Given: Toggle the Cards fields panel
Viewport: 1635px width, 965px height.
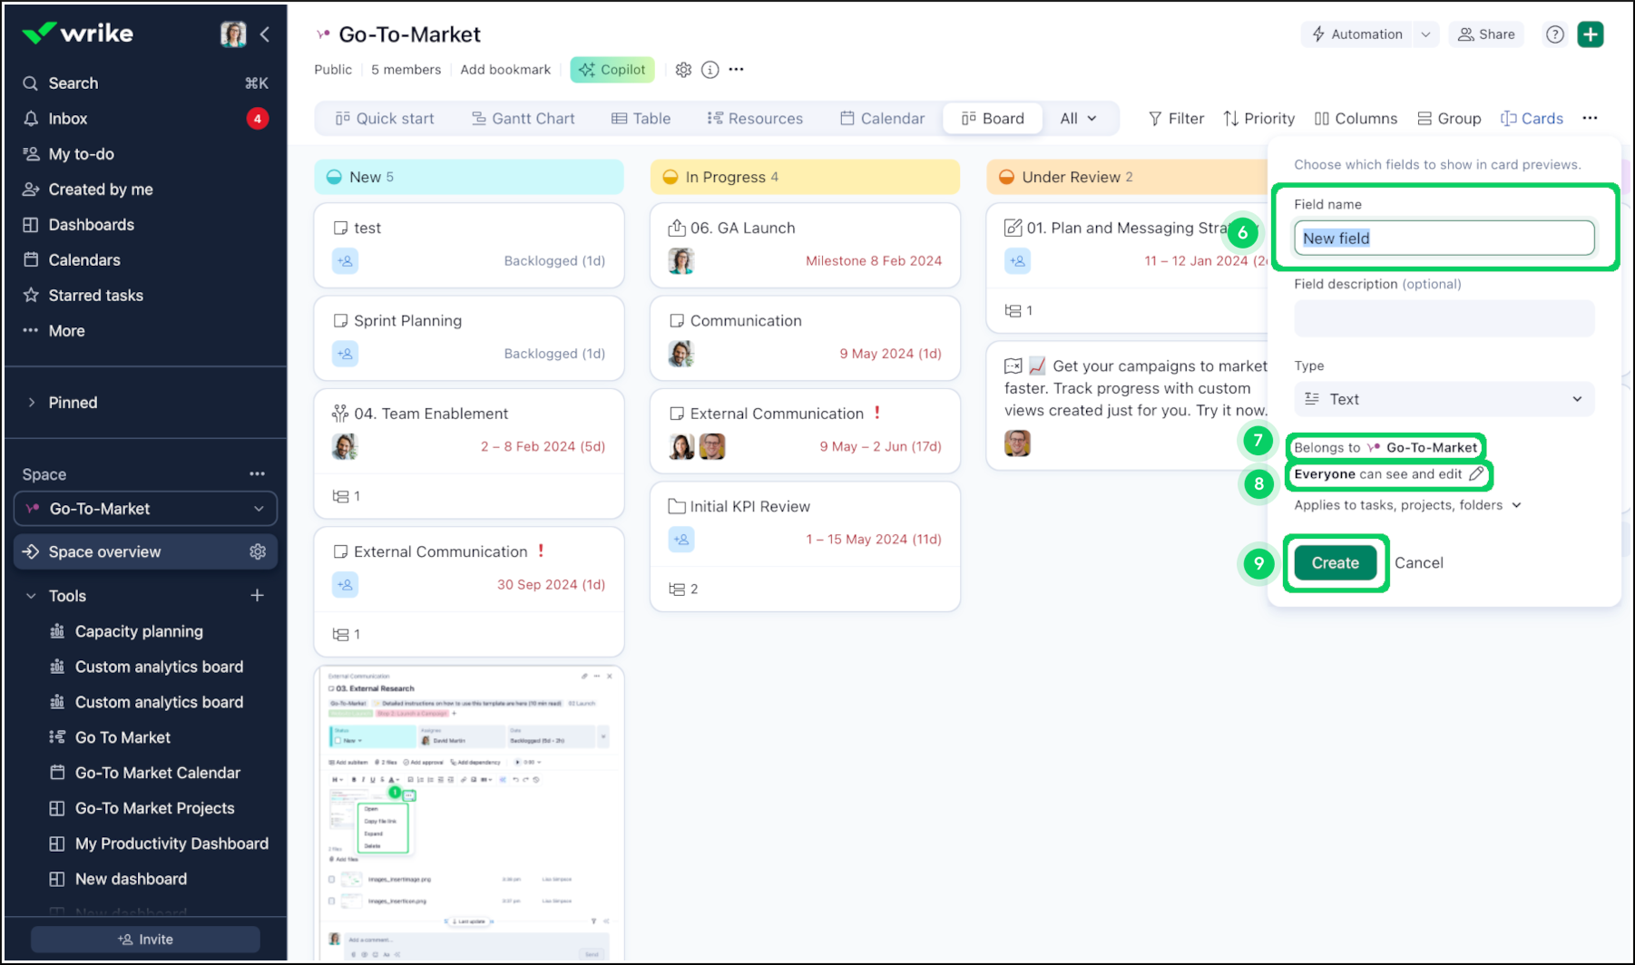Looking at the screenshot, I should click(1532, 119).
